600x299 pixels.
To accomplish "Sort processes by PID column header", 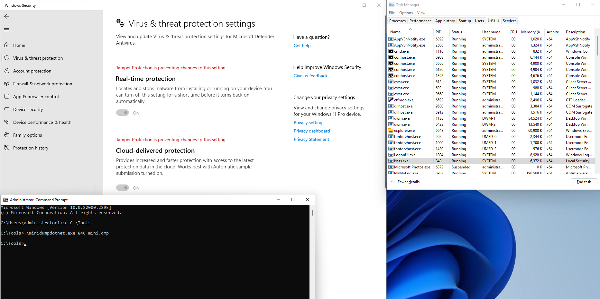I will click(441, 32).
